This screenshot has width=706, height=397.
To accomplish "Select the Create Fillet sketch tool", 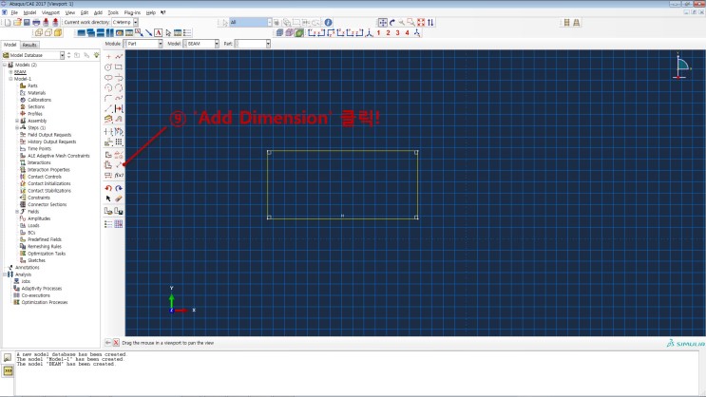I will tap(108, 98).
